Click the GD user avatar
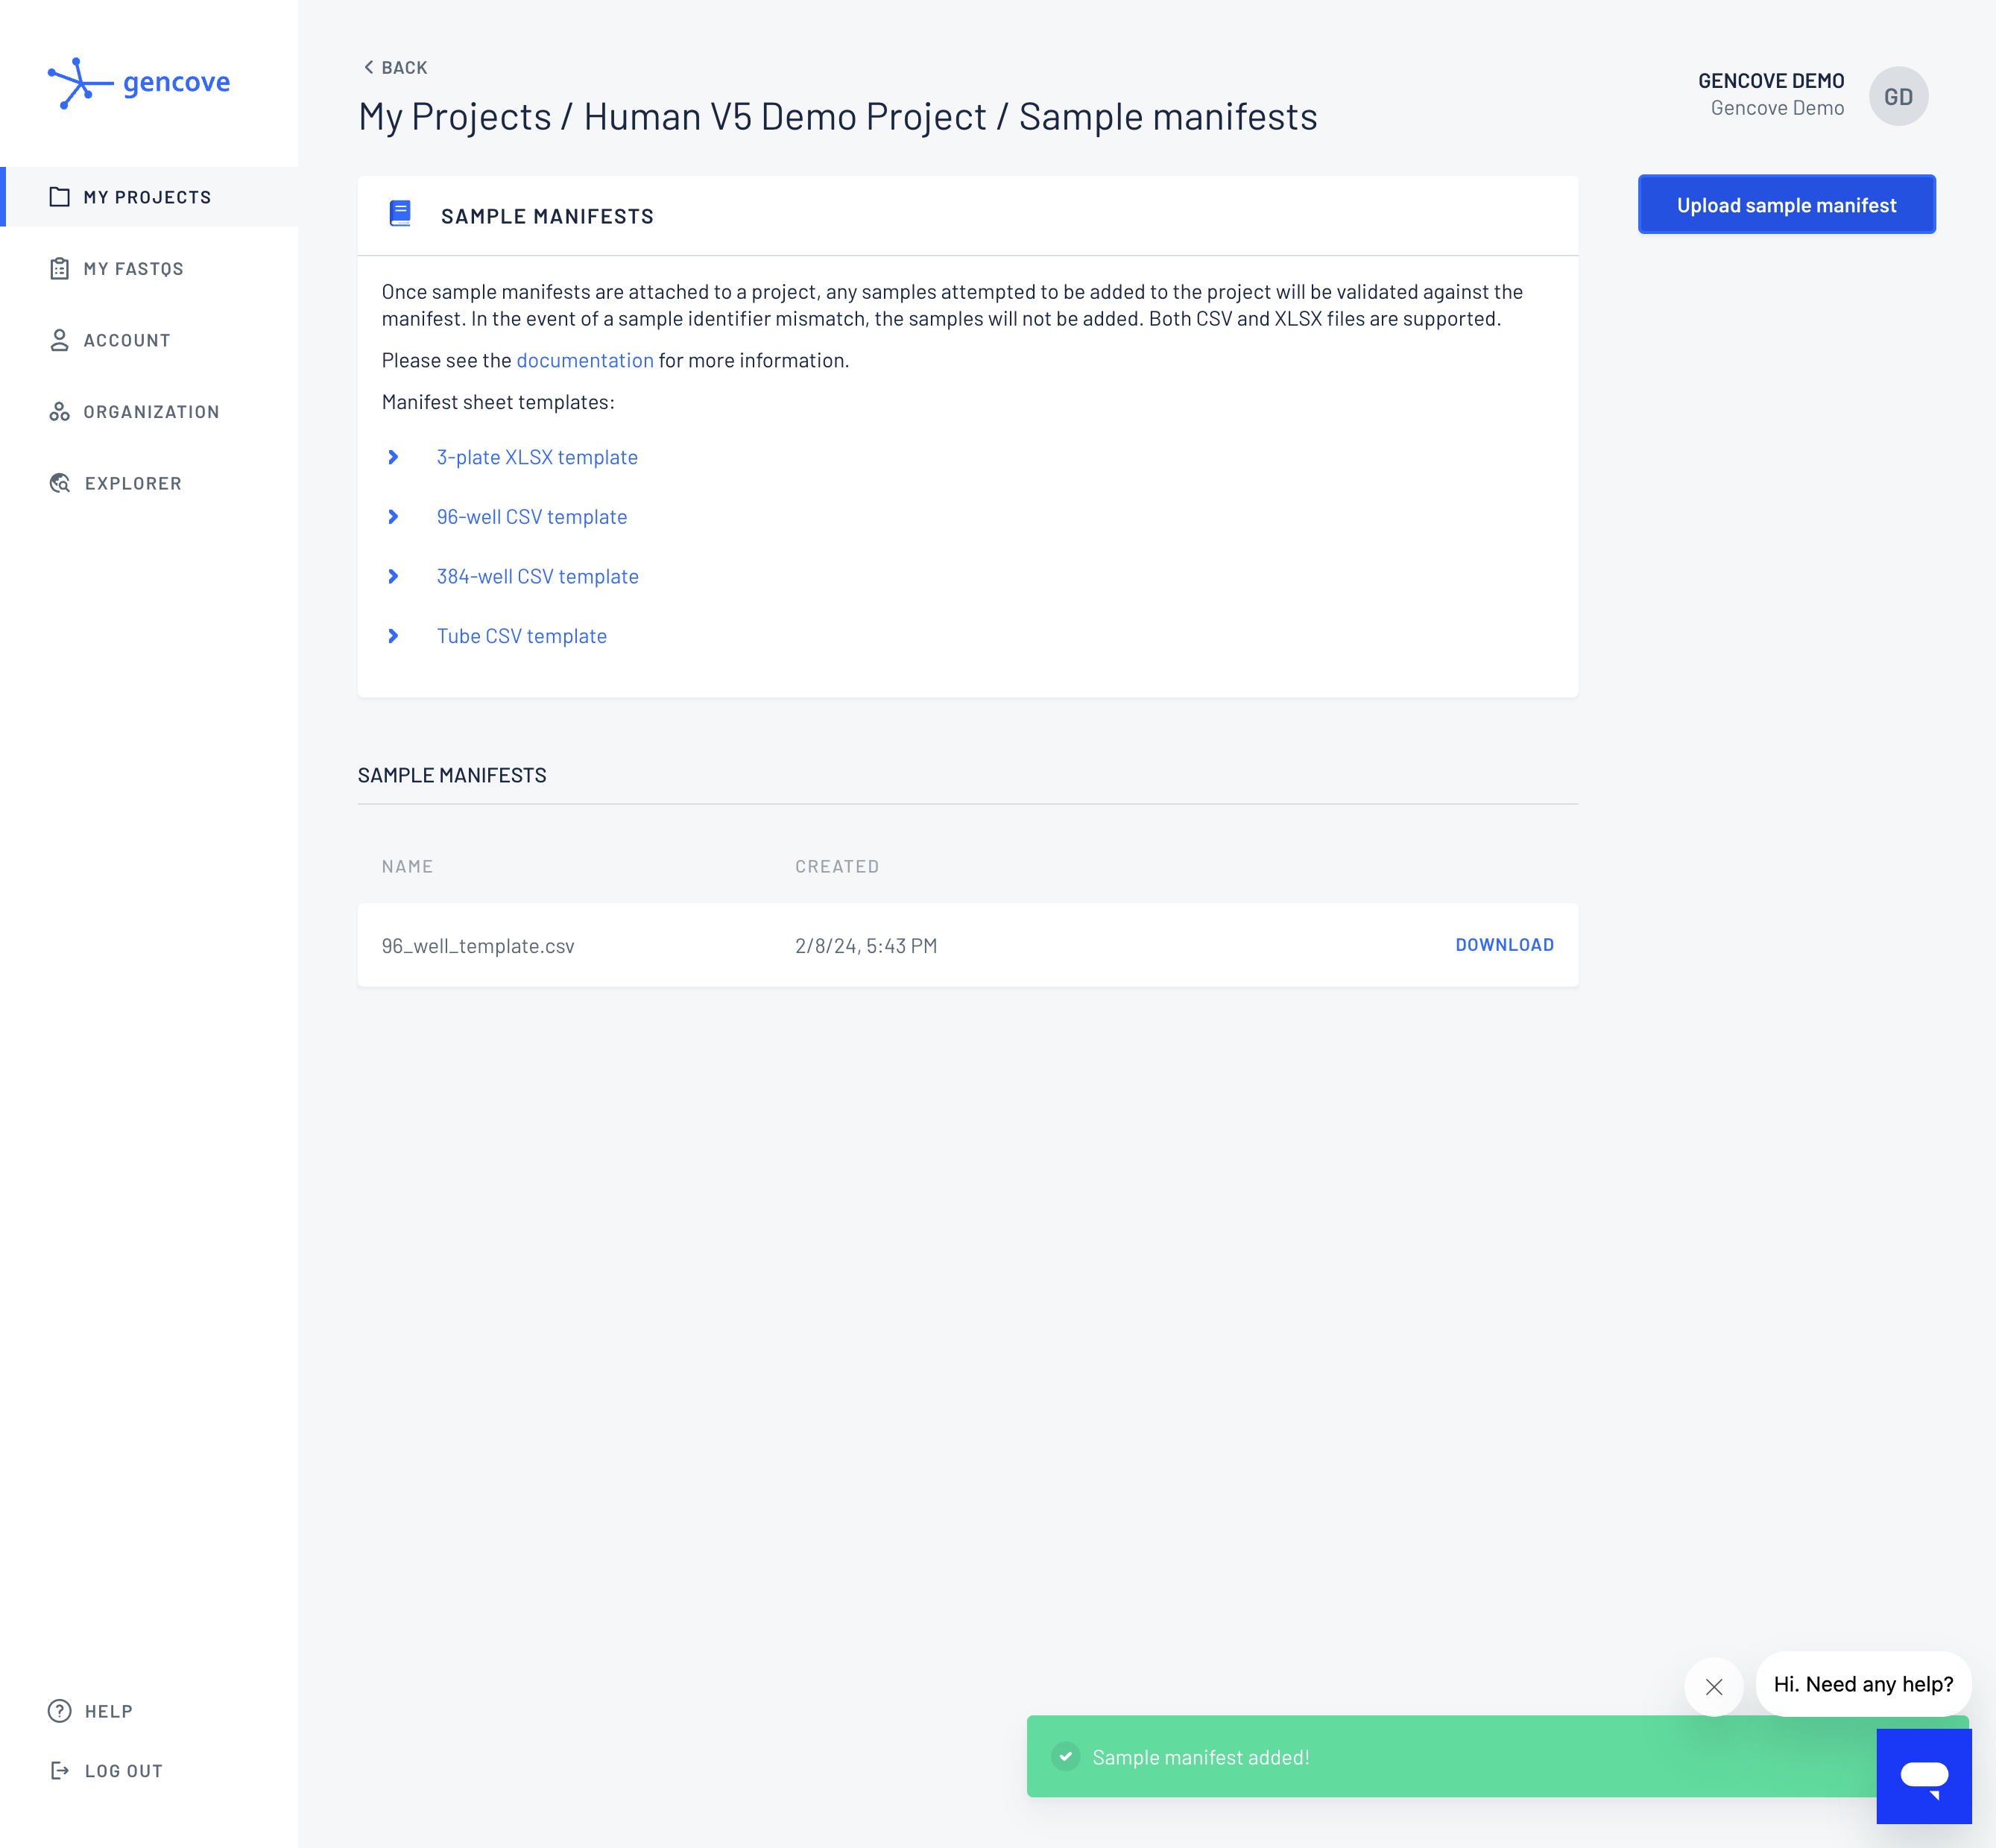Viewport: 1996px width, 1848px height. point(1898,96)
